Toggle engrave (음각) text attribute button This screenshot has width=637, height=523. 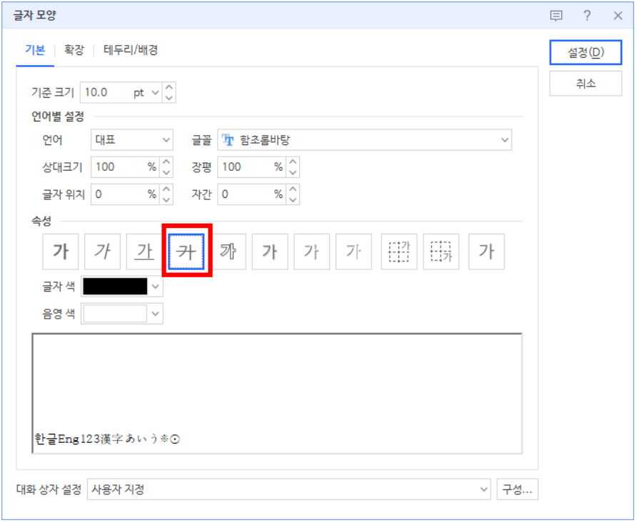tap(353, 251)
